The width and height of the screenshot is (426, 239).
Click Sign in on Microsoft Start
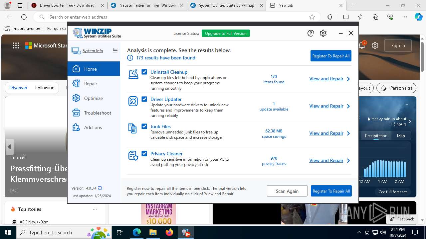click(398, 45)
